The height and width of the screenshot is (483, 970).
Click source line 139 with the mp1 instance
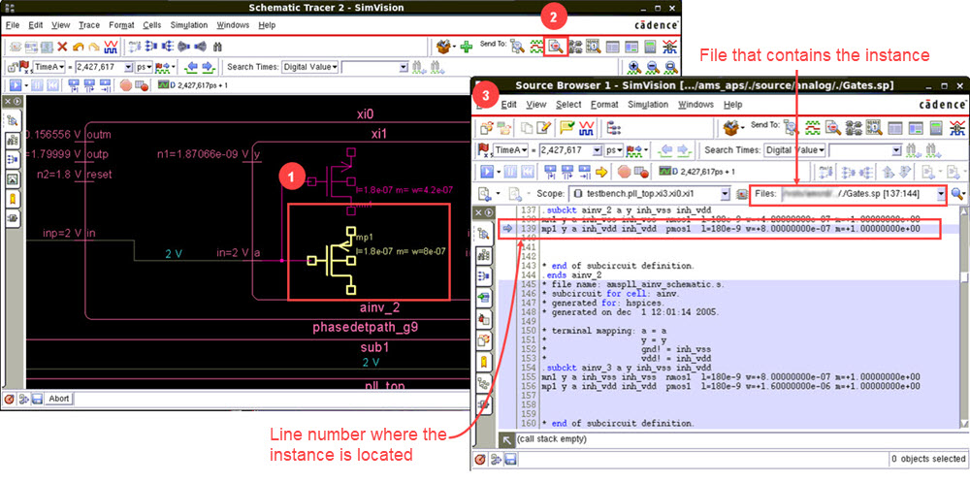[x=679, y=229]
